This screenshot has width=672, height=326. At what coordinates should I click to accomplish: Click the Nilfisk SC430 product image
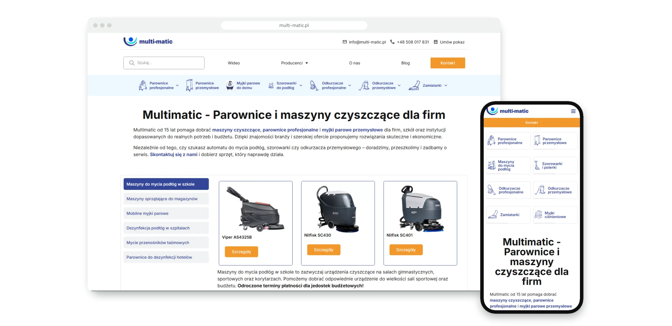tap(338, 209)
